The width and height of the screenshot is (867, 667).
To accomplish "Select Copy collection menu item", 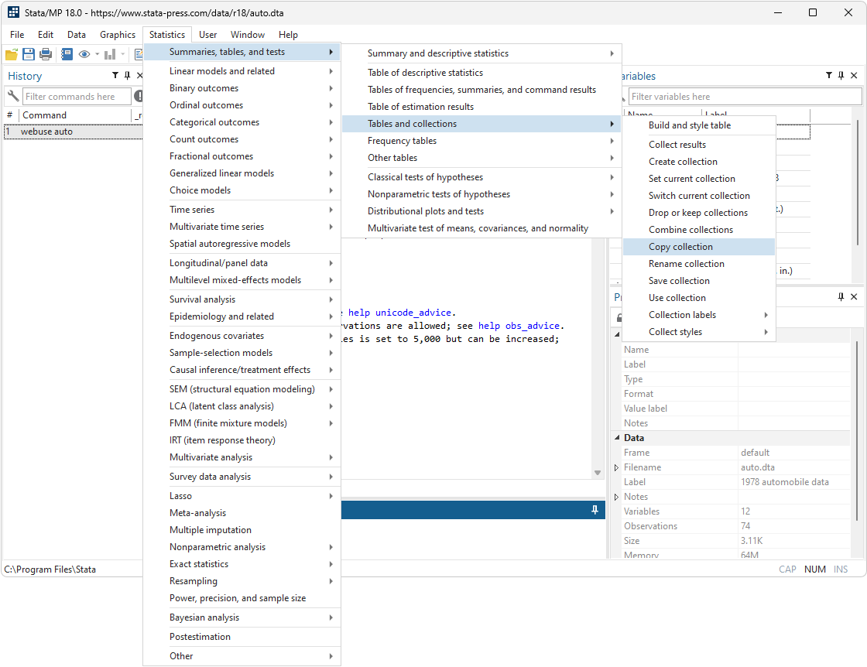I will click(699, 247).
